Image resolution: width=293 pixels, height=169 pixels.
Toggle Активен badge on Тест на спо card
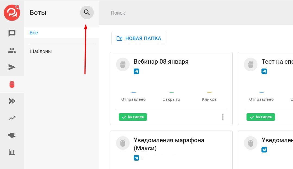coord(261,117)
